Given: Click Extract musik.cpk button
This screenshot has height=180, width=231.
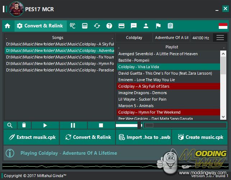Looking at the screenshot, I should click(32, 137).
